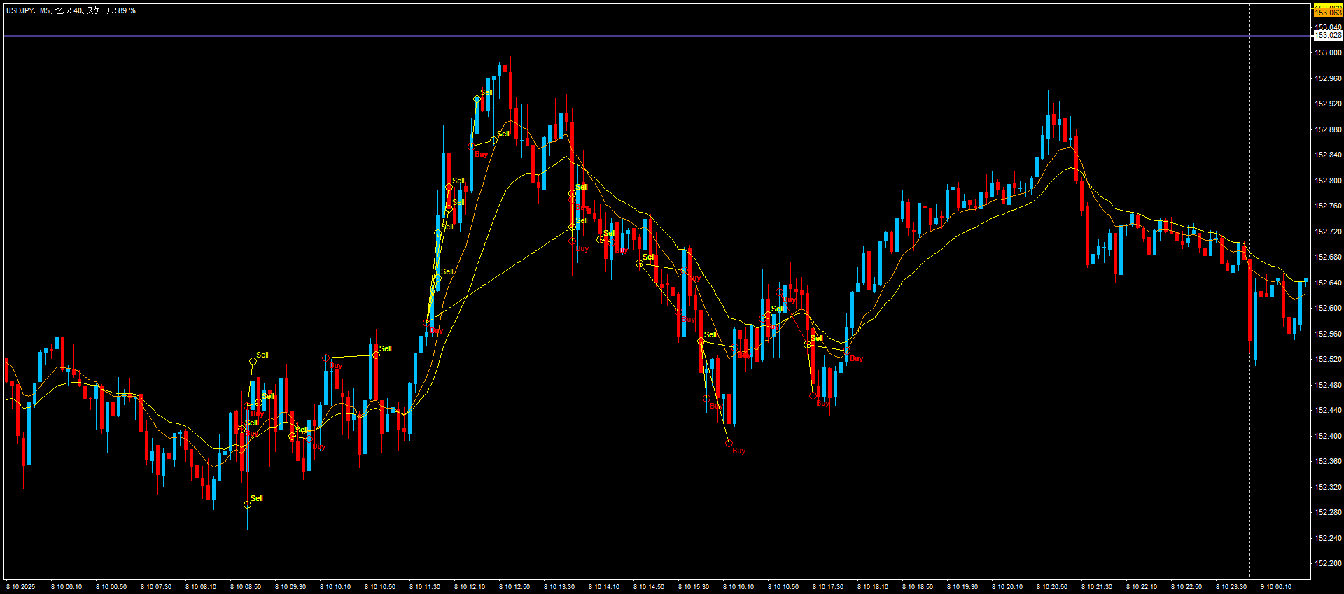Click the 9 10 00:10 time label

point(1276,587)
